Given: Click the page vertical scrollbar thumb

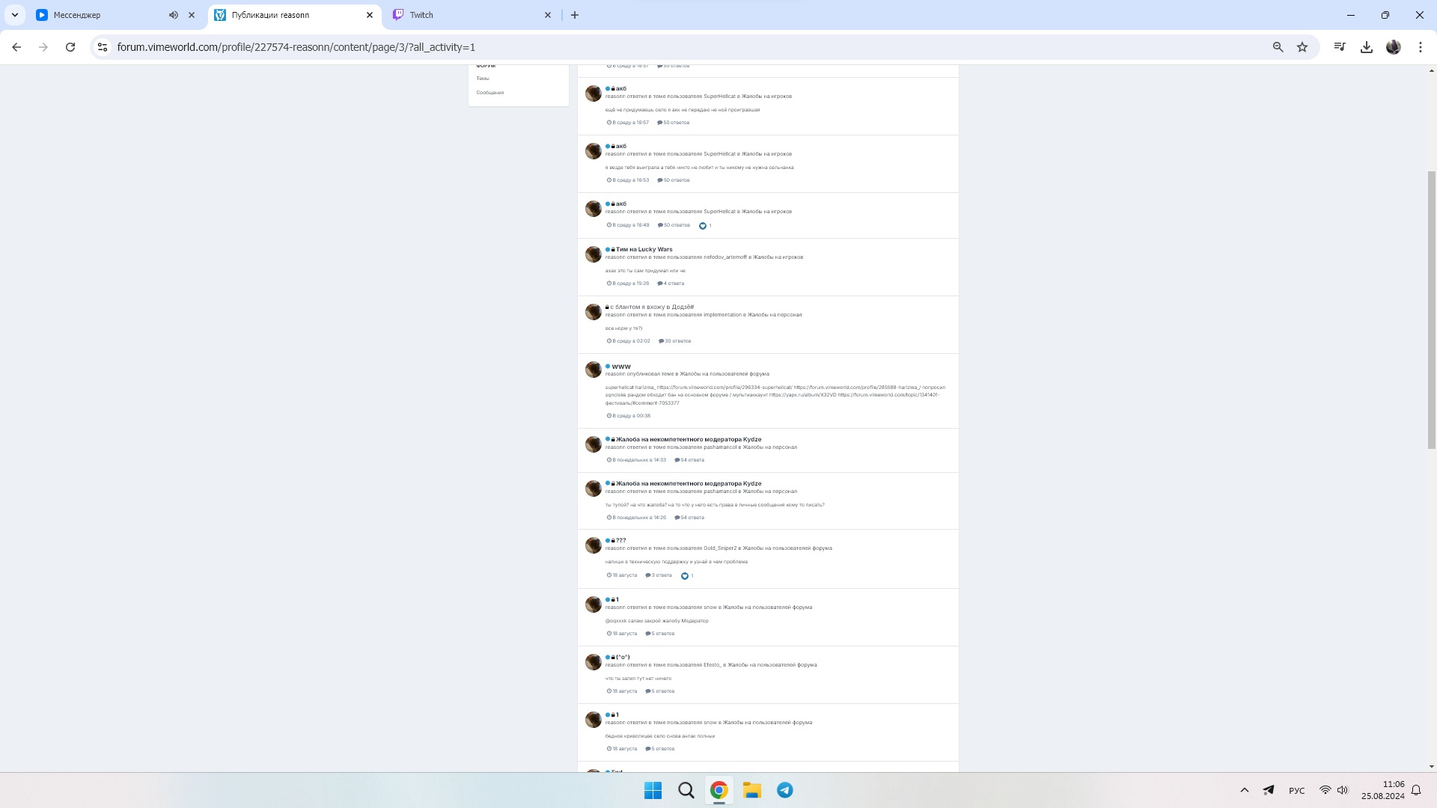Looking at the screenshot, I should click(1432, 310).
